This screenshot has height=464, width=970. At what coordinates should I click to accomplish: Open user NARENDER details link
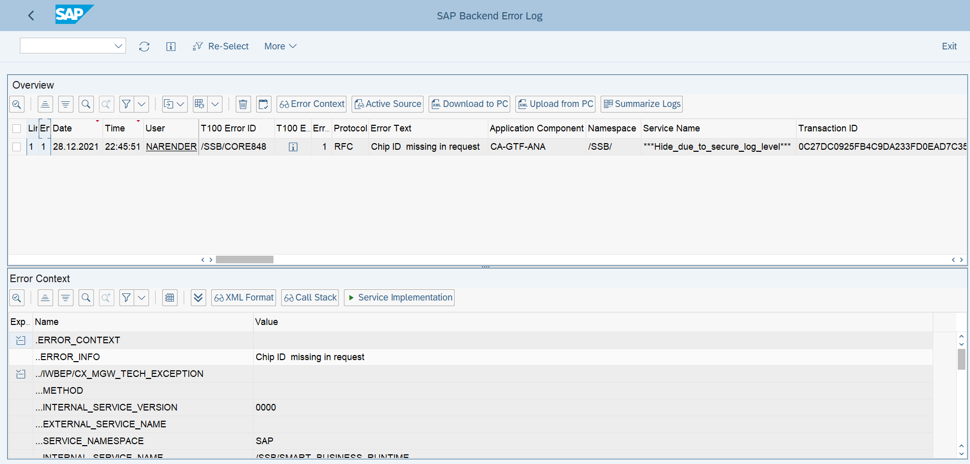click(171, 147)
